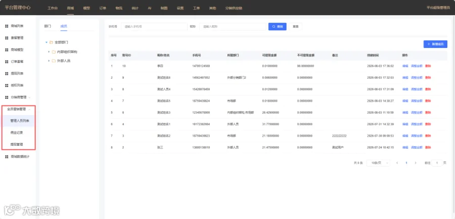Viewport: 455px width, 219px height.
Task: Open 管理人员列表 in sidebar
Action: pos(20,121)
